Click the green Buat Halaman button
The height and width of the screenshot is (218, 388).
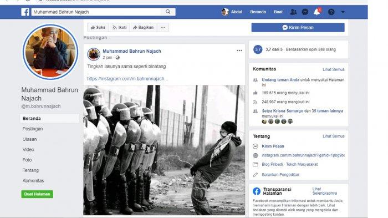(37, 194)
